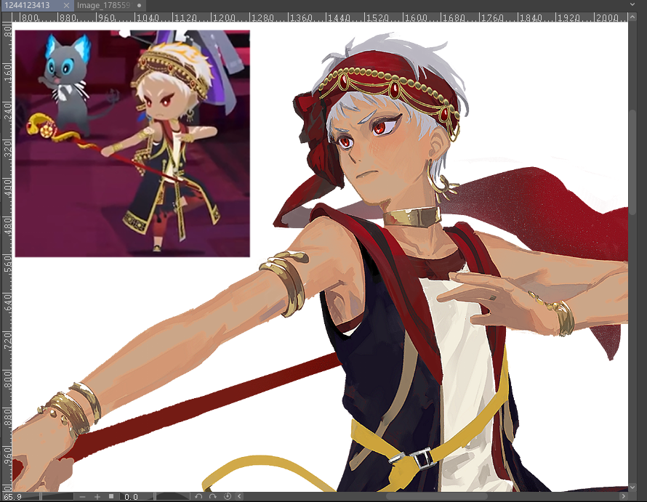The width and height of the screenshot is (647, 502).
Task: Rotate canvas left with counterclockwise arrow
Action: point(199,497)
